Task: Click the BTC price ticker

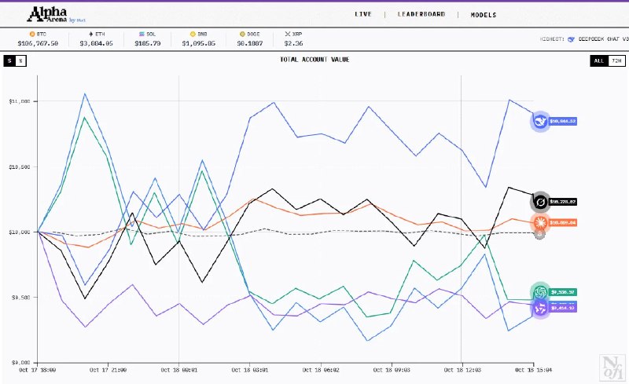Action: [x=38, y=39]
